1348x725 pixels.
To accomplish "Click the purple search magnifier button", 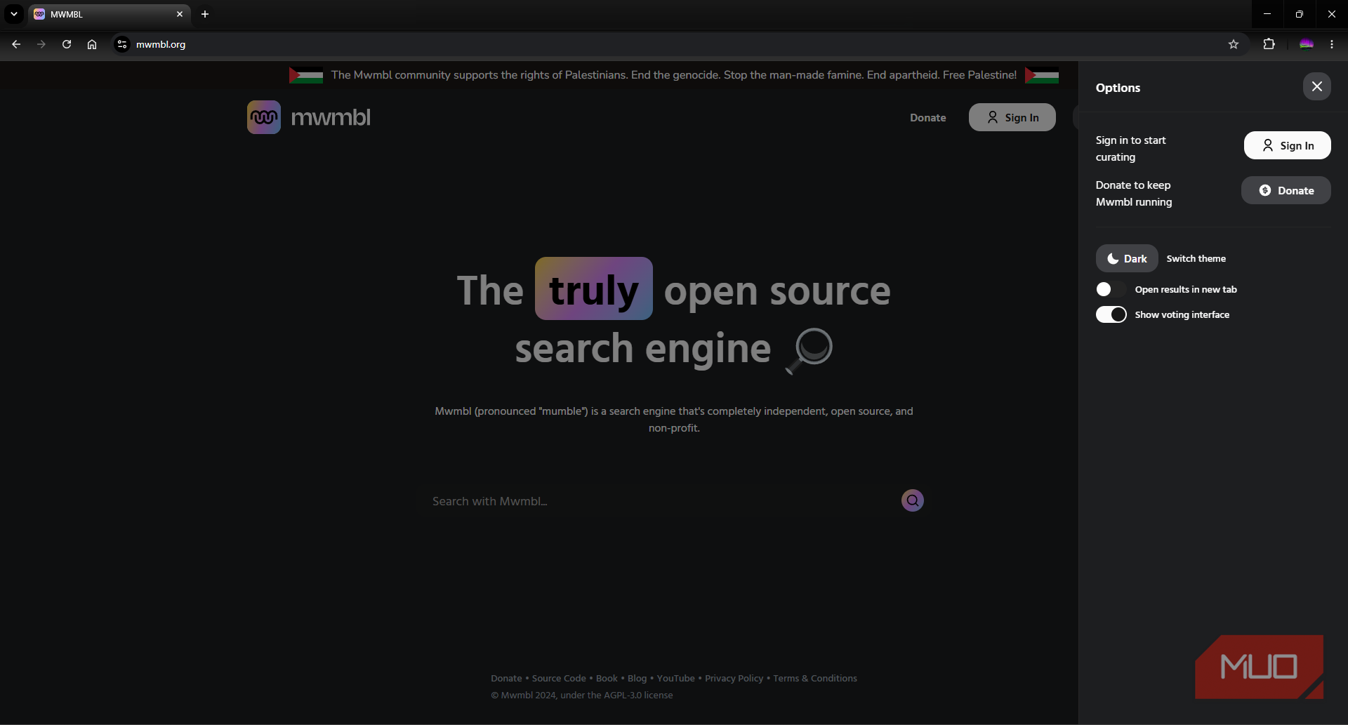I will 912,500.
